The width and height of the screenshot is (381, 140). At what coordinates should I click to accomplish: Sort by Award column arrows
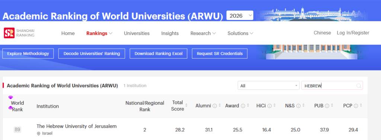(248, 105)
